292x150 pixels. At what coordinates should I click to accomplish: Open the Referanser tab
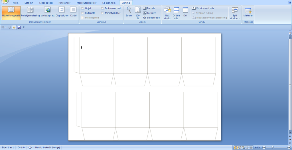coord(64,3)
